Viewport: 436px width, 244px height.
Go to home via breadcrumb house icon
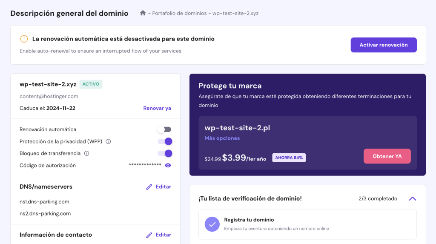(143, 13)
